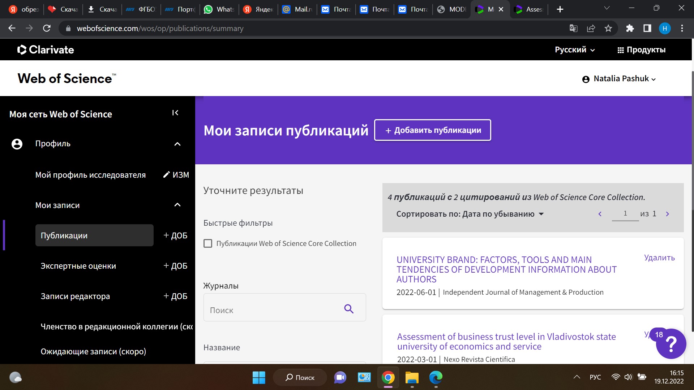Collapse the Profile section chevron

point(177,144)
